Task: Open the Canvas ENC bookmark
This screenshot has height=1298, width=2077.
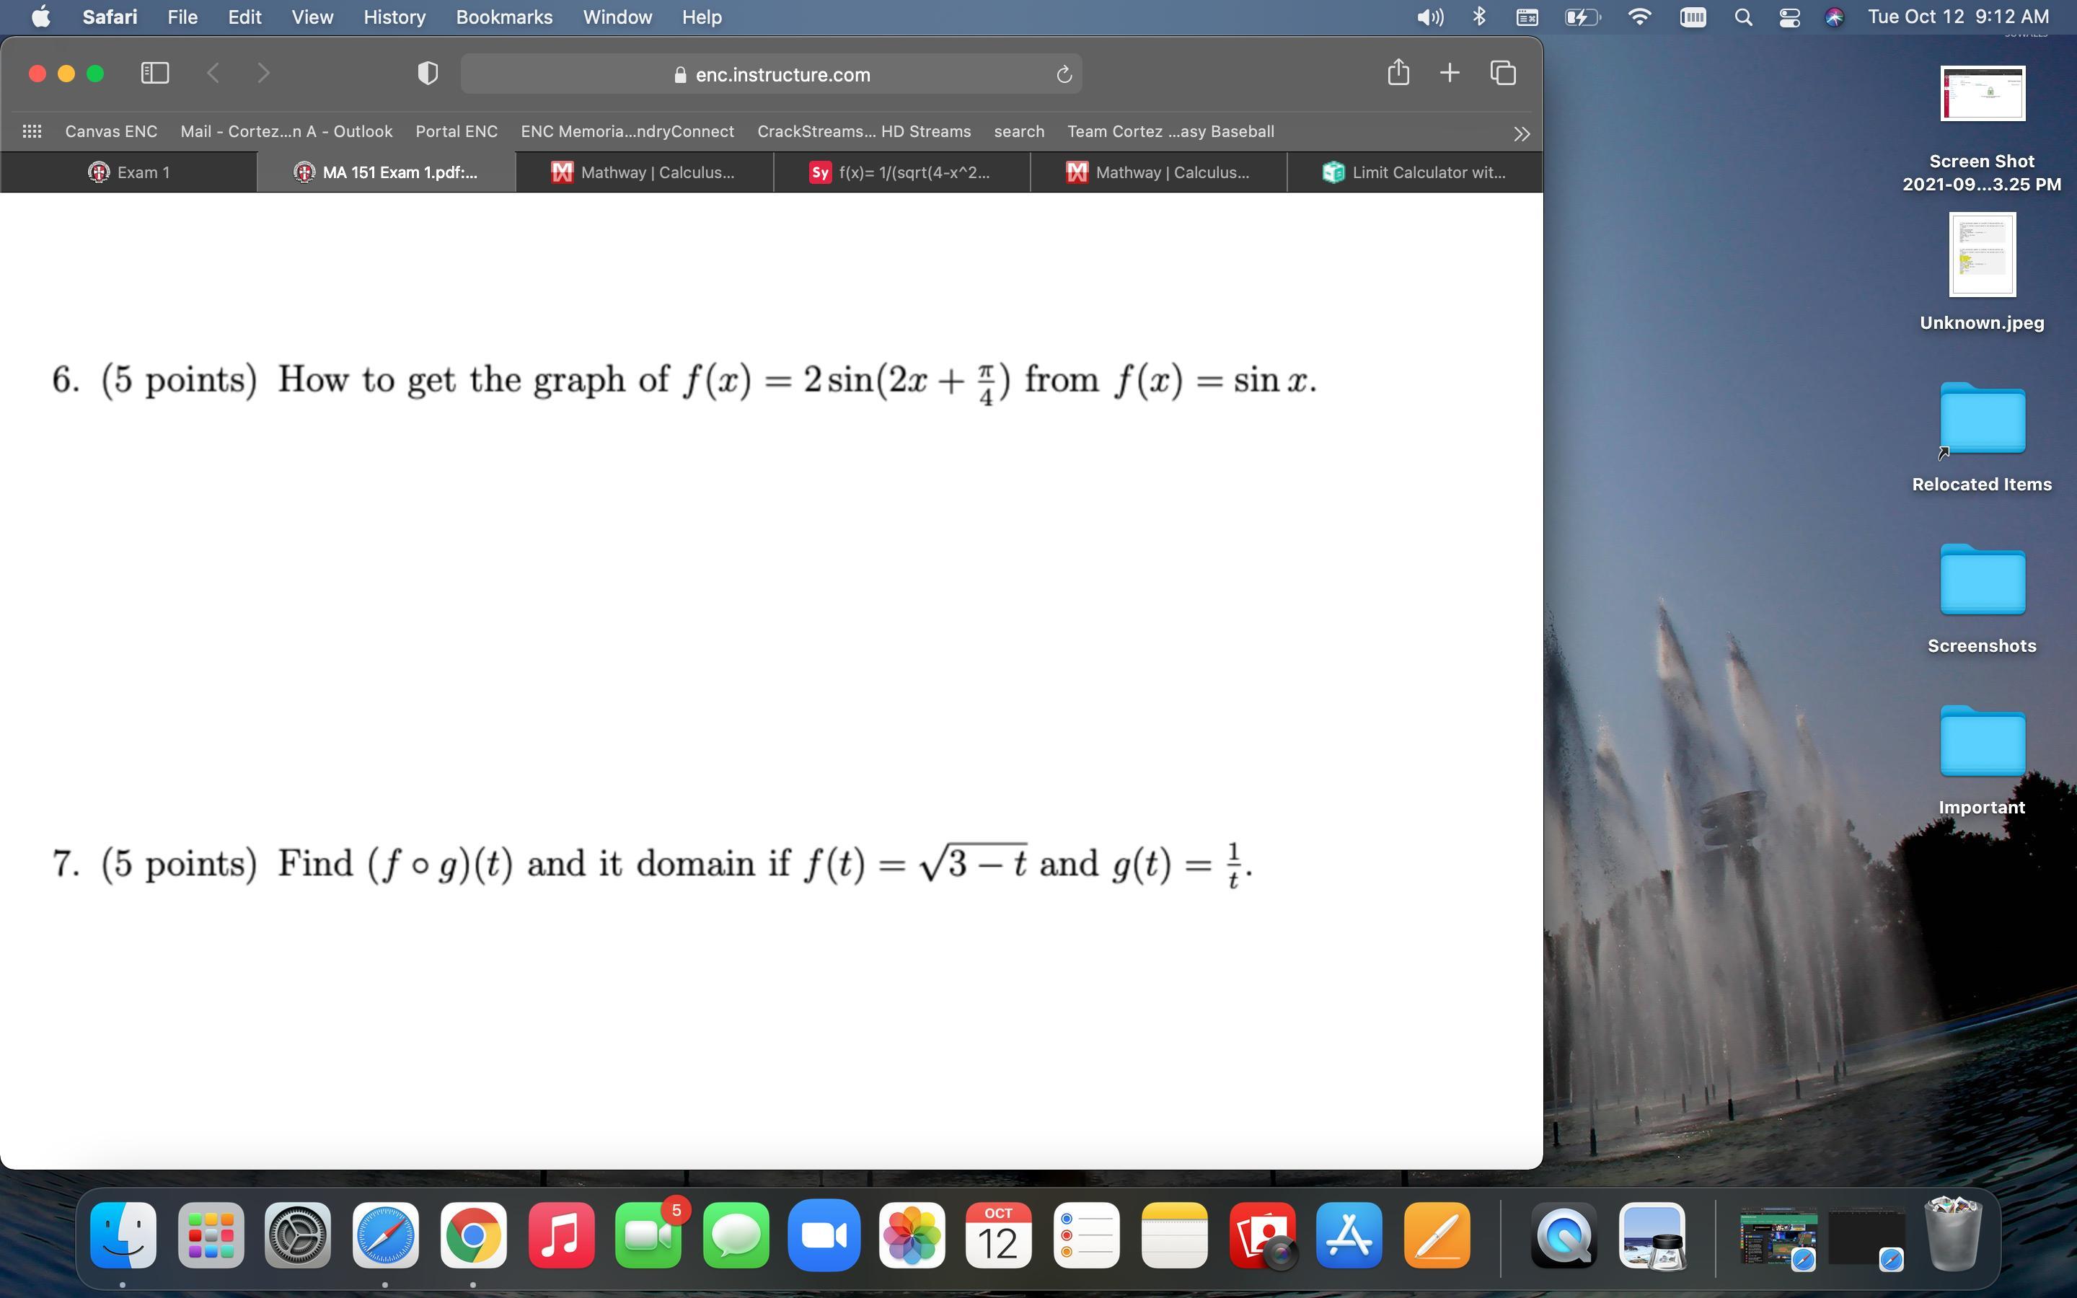Action: pyautogui.click(x=111, y=131)
